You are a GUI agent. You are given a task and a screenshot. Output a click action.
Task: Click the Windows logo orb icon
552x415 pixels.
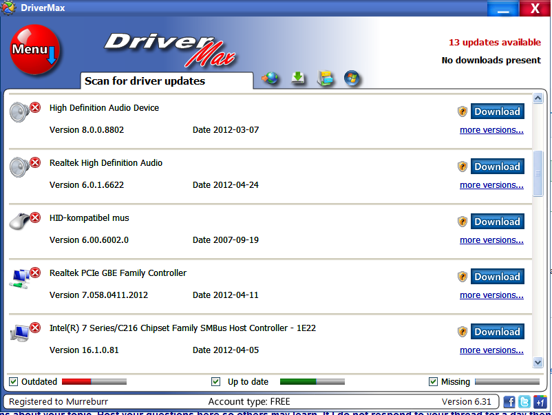(x=352, y=78)
